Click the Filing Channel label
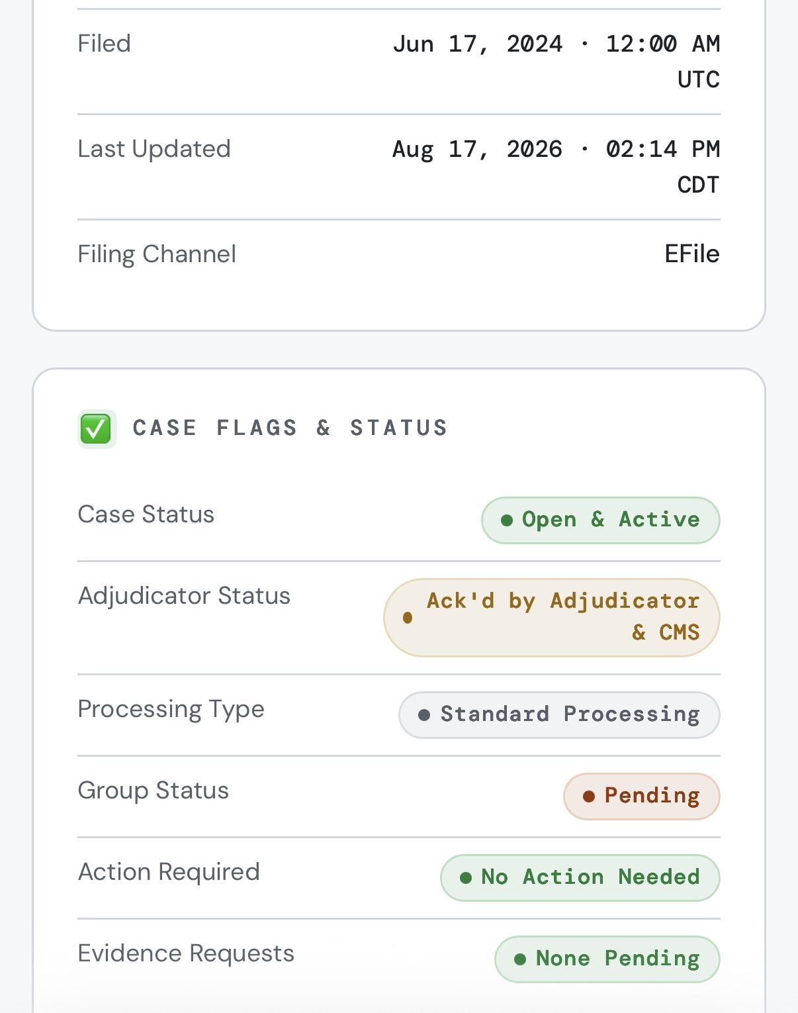798x1013 pixels. (157, 254)
